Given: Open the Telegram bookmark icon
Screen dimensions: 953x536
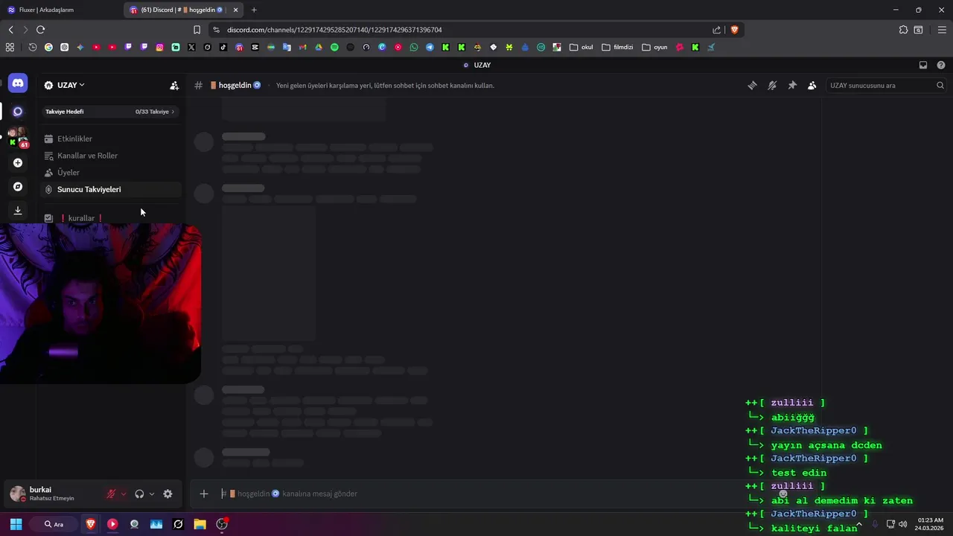Looking at the screenshot, I should (430, 47).
